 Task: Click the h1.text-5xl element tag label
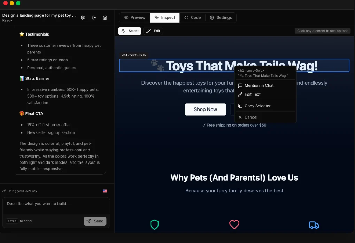pyautogui.click(x=134, y=55)
